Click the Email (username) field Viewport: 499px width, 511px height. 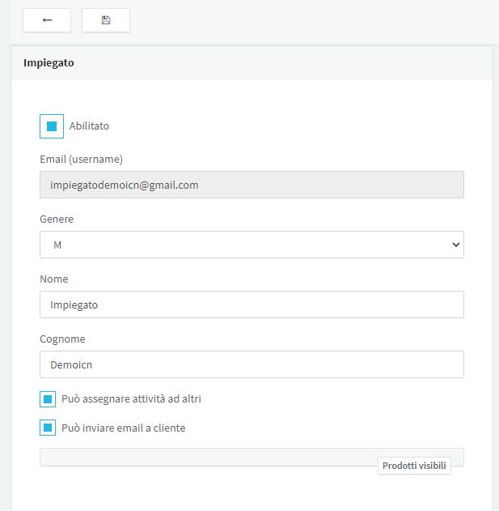[x=252, y=185]
